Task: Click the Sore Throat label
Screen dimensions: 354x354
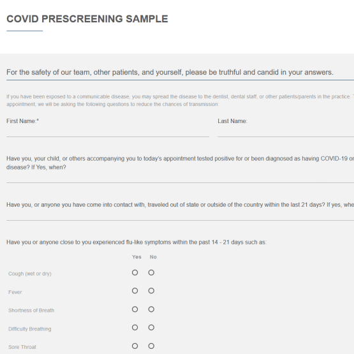Action: 22,347
